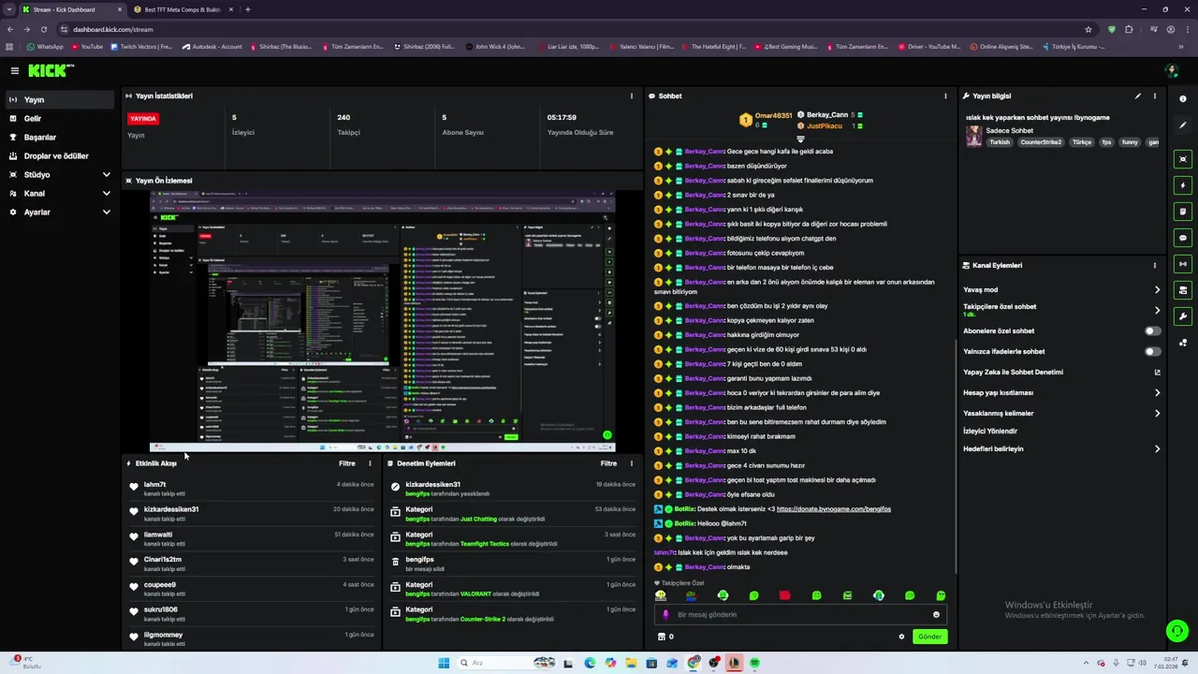The image size is (1198, 674).
Task: Edit stream info with the pencil icon
Action: [1138, 95]
